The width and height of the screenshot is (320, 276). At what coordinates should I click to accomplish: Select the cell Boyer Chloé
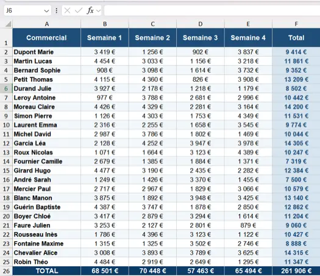[x=47, y=216]
